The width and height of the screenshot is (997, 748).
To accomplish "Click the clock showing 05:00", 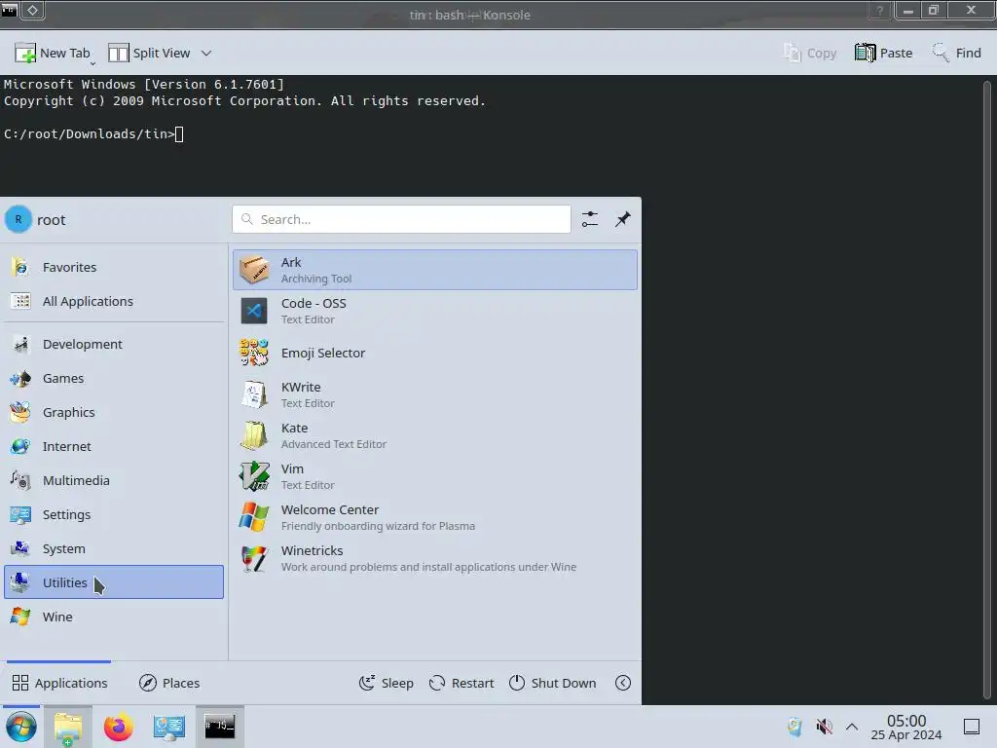I will [906, 727].
